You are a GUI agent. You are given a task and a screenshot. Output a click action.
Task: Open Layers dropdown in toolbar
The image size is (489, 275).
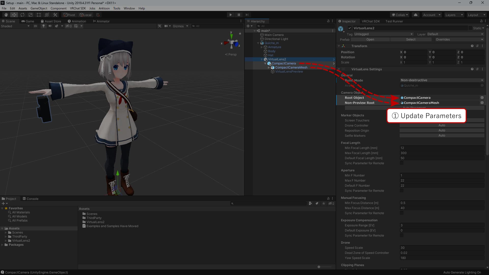[x=454, y=15]
